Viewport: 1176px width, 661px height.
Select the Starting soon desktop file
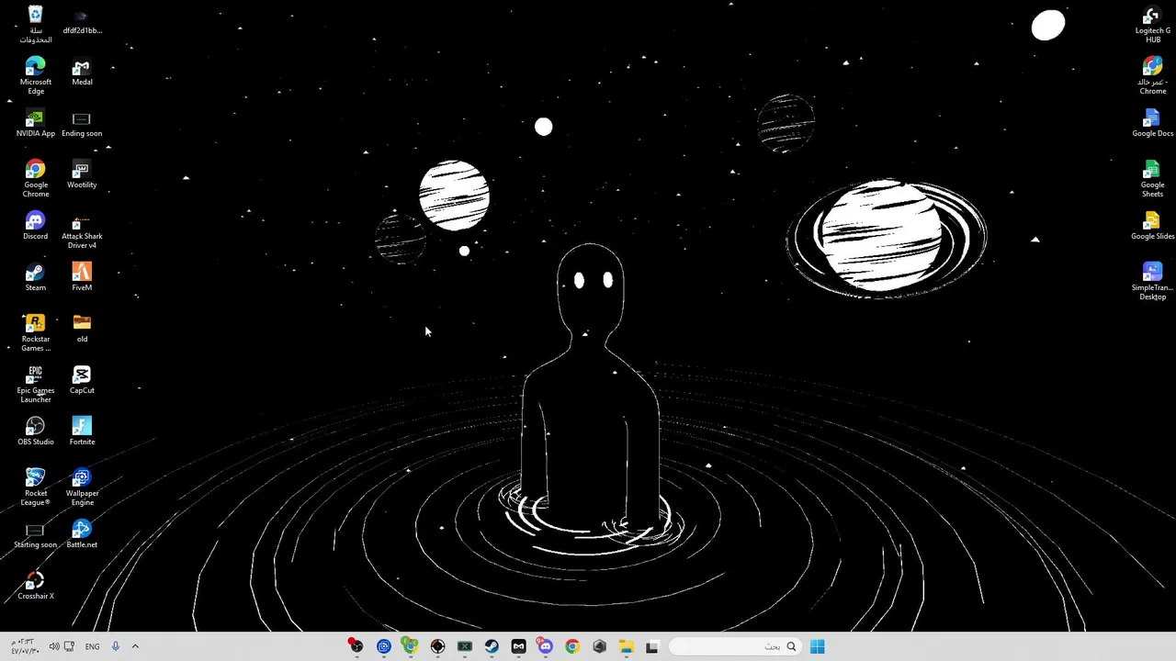pyautogui.click(x=35, y=535)
